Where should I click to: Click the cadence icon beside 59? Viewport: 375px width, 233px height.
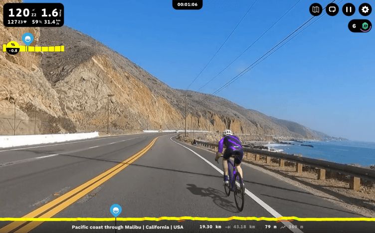40,22
